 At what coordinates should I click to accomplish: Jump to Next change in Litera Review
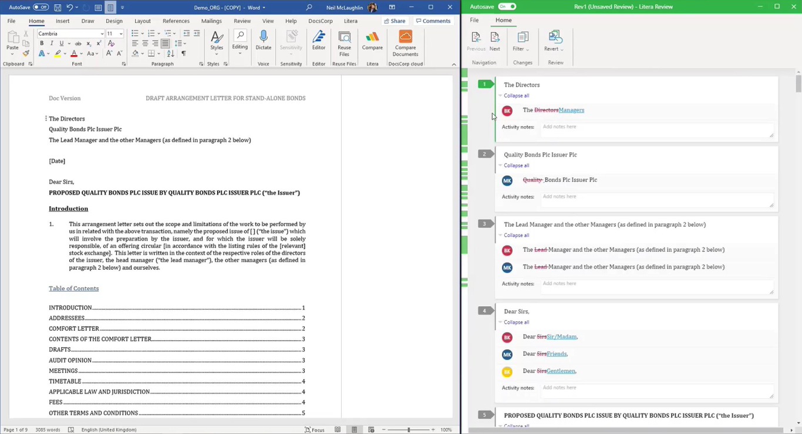point(494,40)
